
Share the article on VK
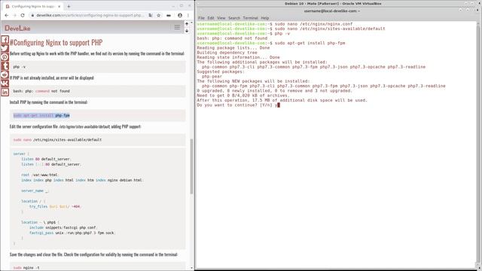[5, 84]
